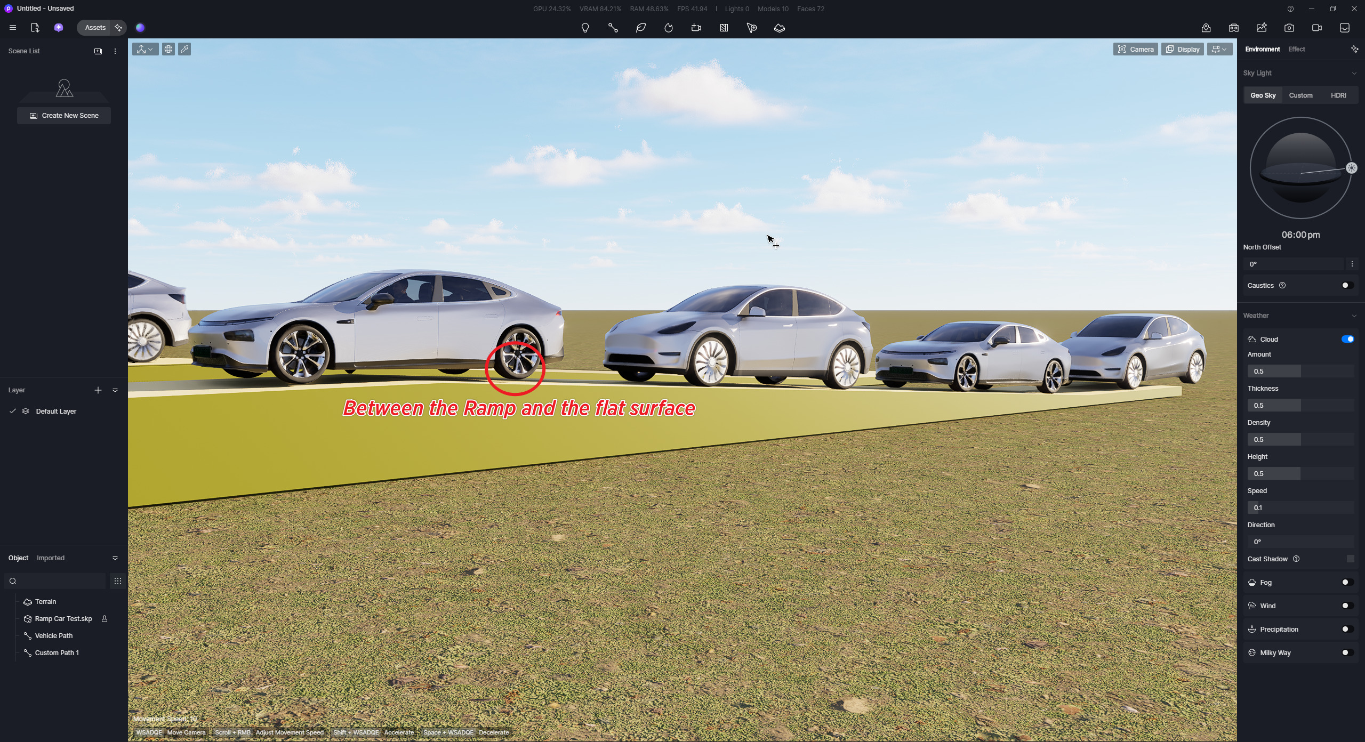Collapse the Sky Light section chevron

click(x=1354, y=73)
